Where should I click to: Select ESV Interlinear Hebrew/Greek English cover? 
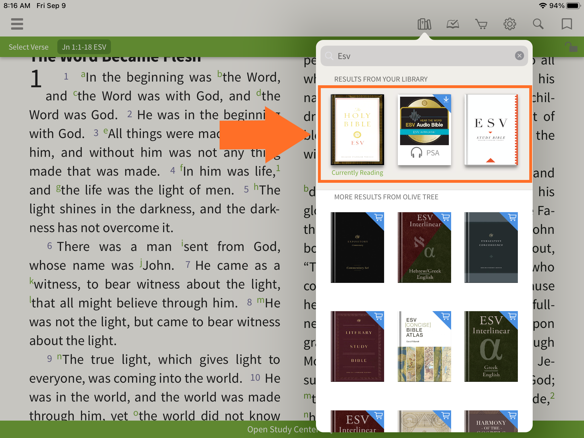click(x=424, y=248)
